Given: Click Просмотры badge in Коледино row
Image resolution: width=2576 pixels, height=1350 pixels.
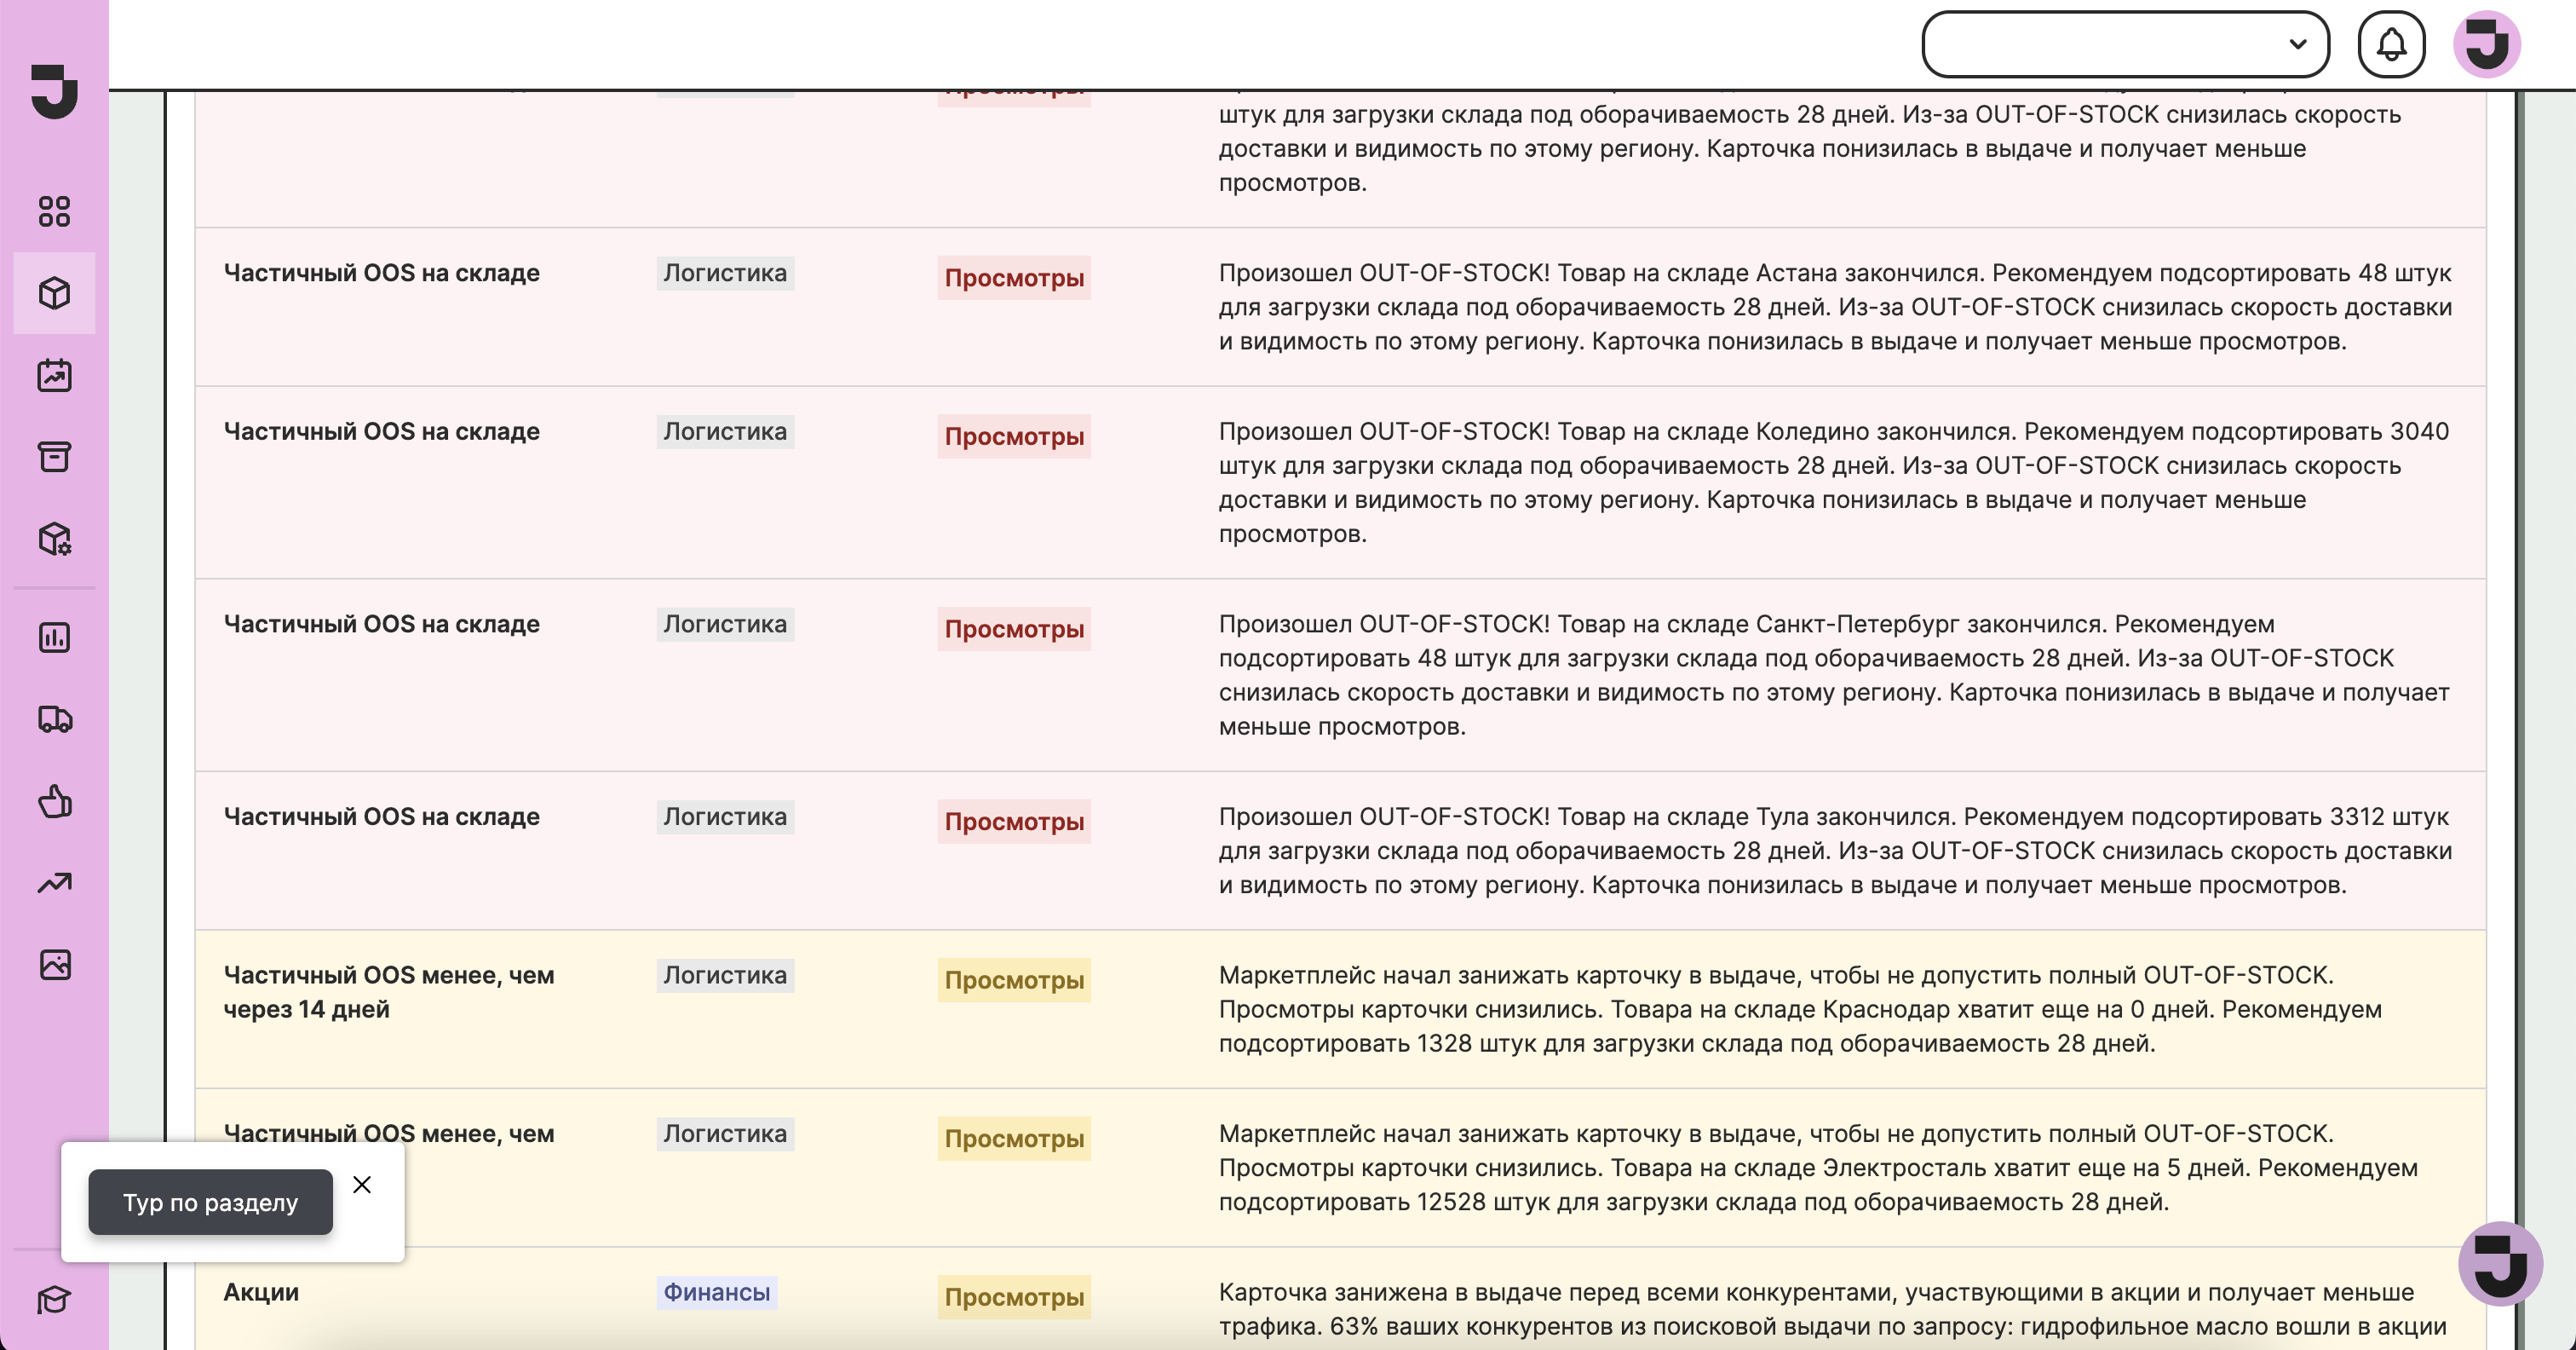Looking at the screenshot, I should point(1014,436).
